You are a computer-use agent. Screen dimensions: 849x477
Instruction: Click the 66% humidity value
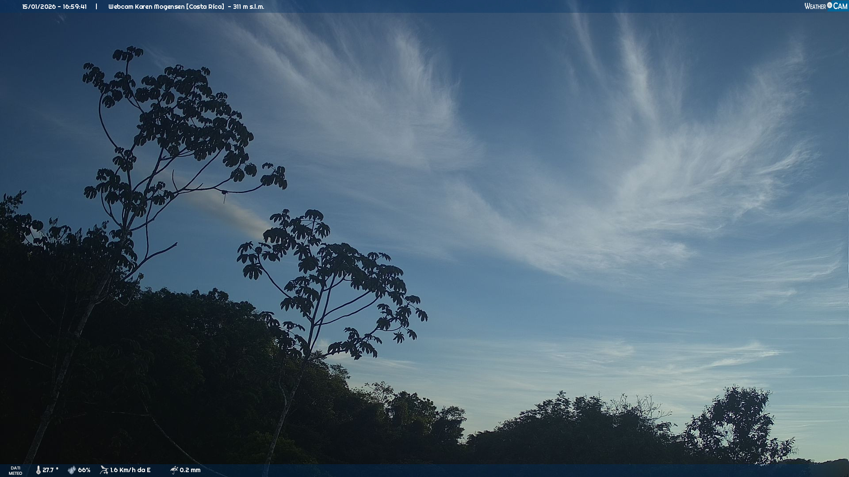tap(84, 470)
